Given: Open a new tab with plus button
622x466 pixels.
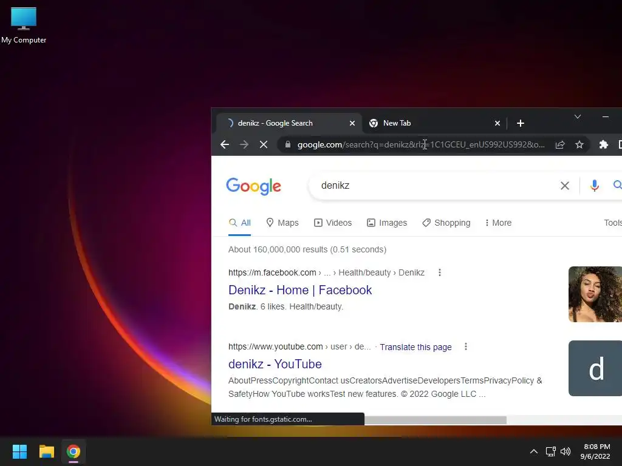Looking at the screenshot, I should (x=521, y=123).
